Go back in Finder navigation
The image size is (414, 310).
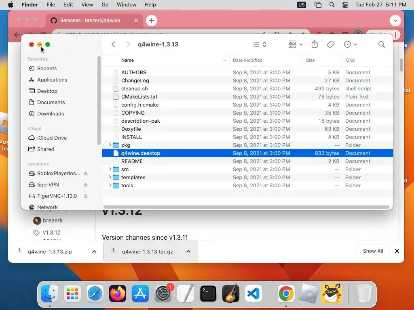pyautogui.click(x=113, y=44)
